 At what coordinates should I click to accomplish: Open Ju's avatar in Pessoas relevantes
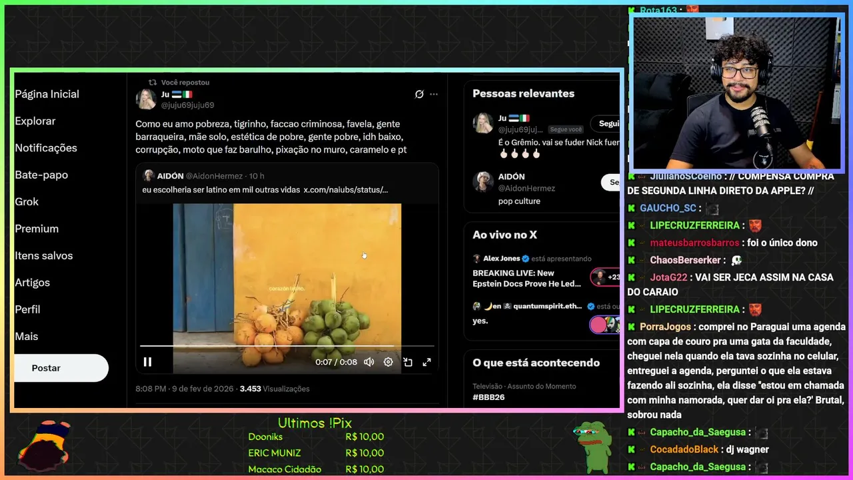coord(483,123)
